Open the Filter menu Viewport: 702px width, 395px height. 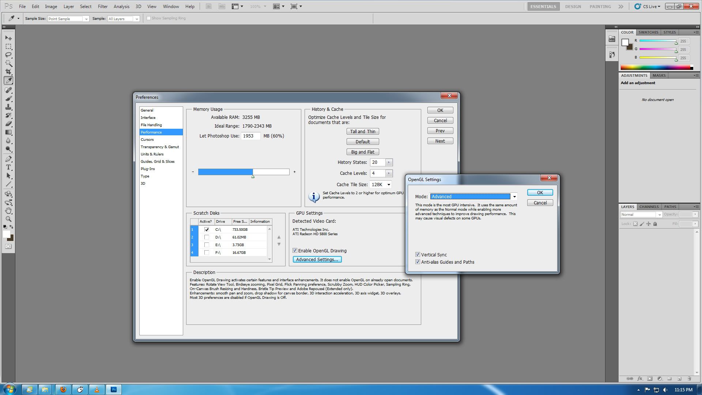click(102, 7)
